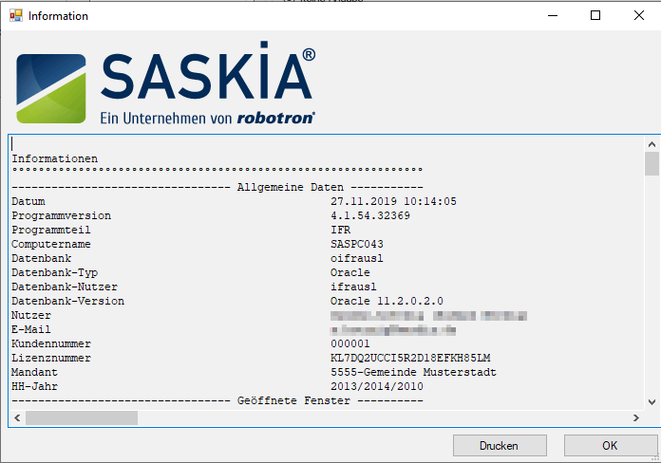Click the Oracle 11.2.0.2.0 database version text
Image resolution: width=661 pixels, height=463 pixels.
tap(387, 302)
